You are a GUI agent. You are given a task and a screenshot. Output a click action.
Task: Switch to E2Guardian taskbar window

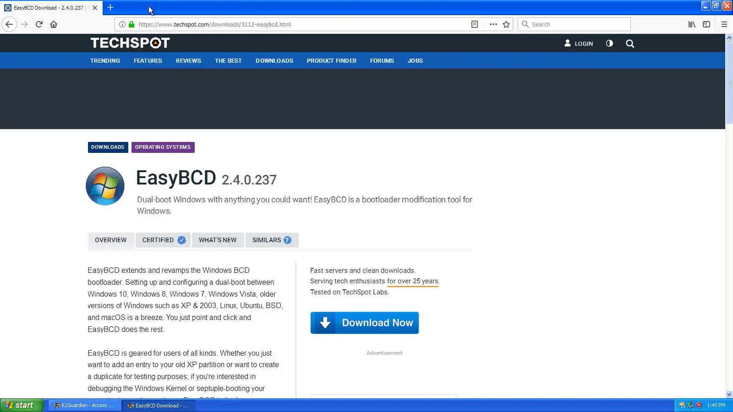coord(84,405)
